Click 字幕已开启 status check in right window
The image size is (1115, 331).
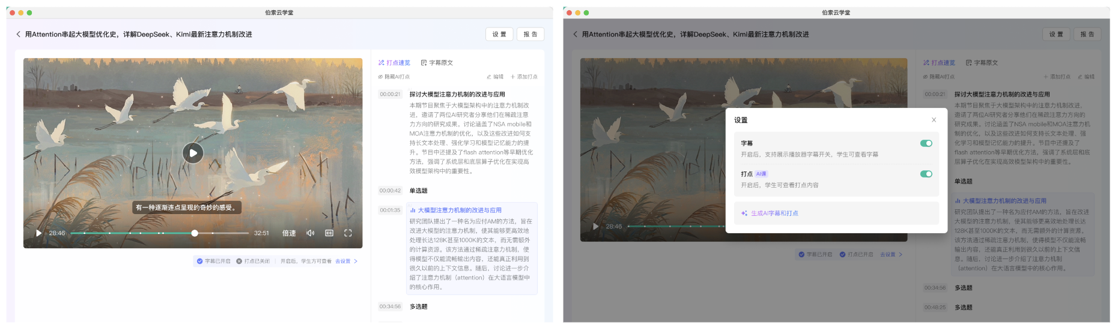click(815, 255)
